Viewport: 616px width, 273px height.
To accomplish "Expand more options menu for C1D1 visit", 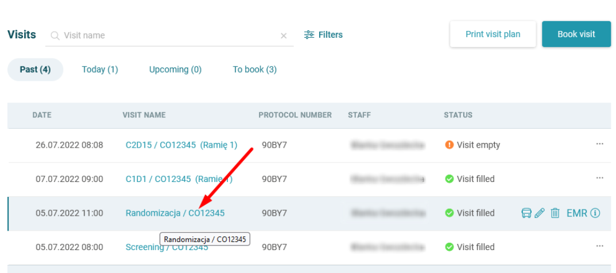I will tap(599, 178).
